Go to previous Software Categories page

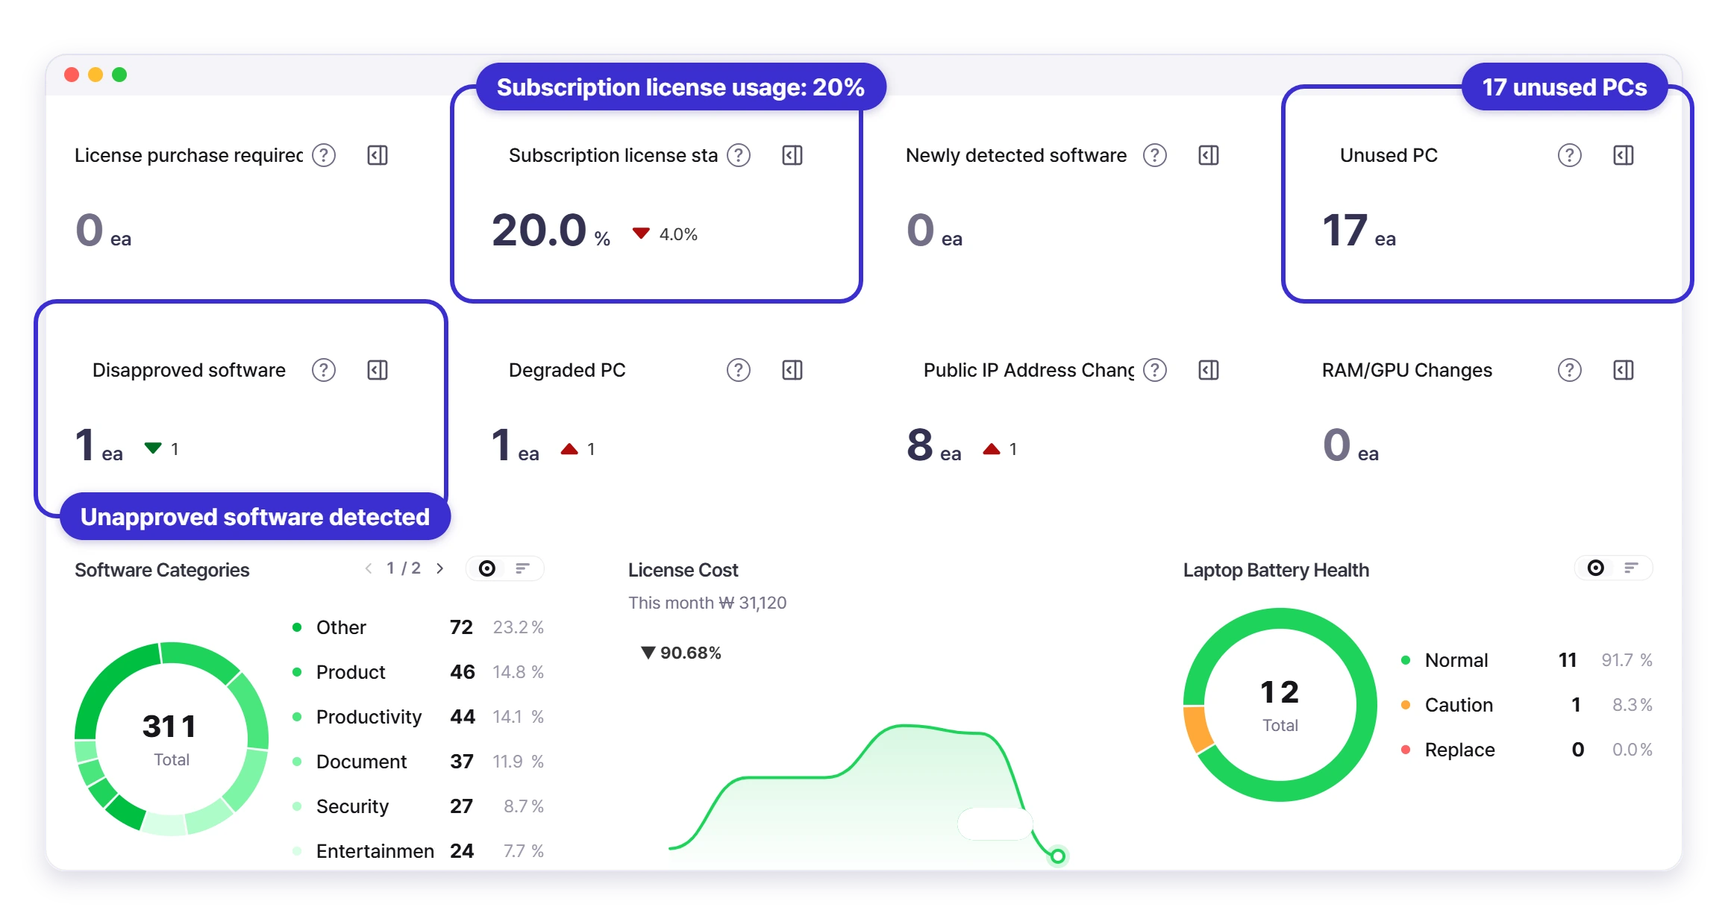click(x=369, y=568)
